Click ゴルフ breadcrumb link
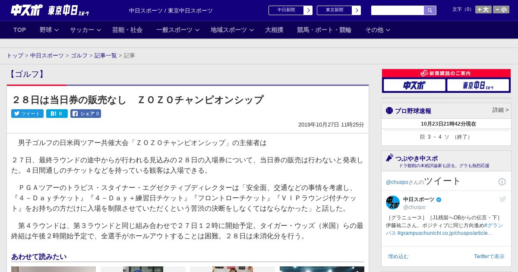 tap(79, 56)
